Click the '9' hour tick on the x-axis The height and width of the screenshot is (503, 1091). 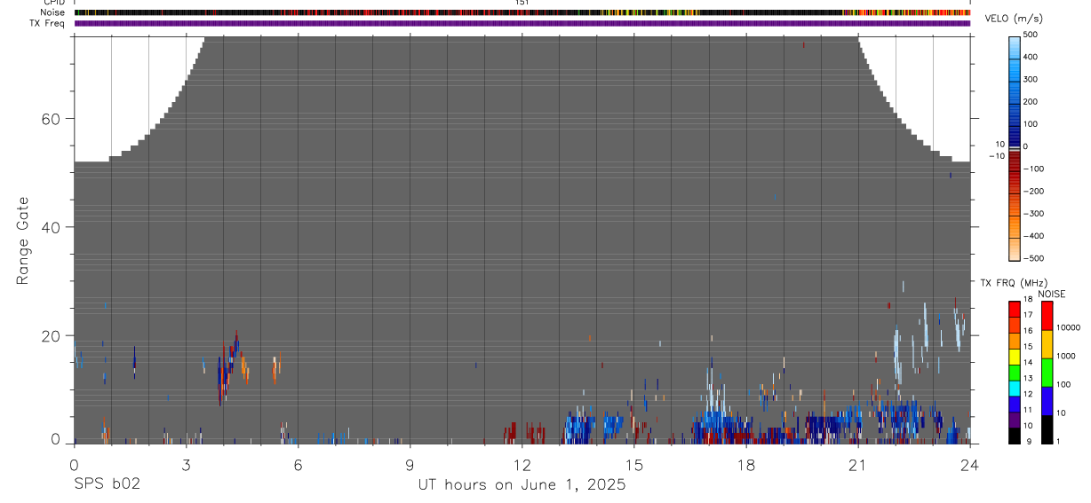(410, 464)
